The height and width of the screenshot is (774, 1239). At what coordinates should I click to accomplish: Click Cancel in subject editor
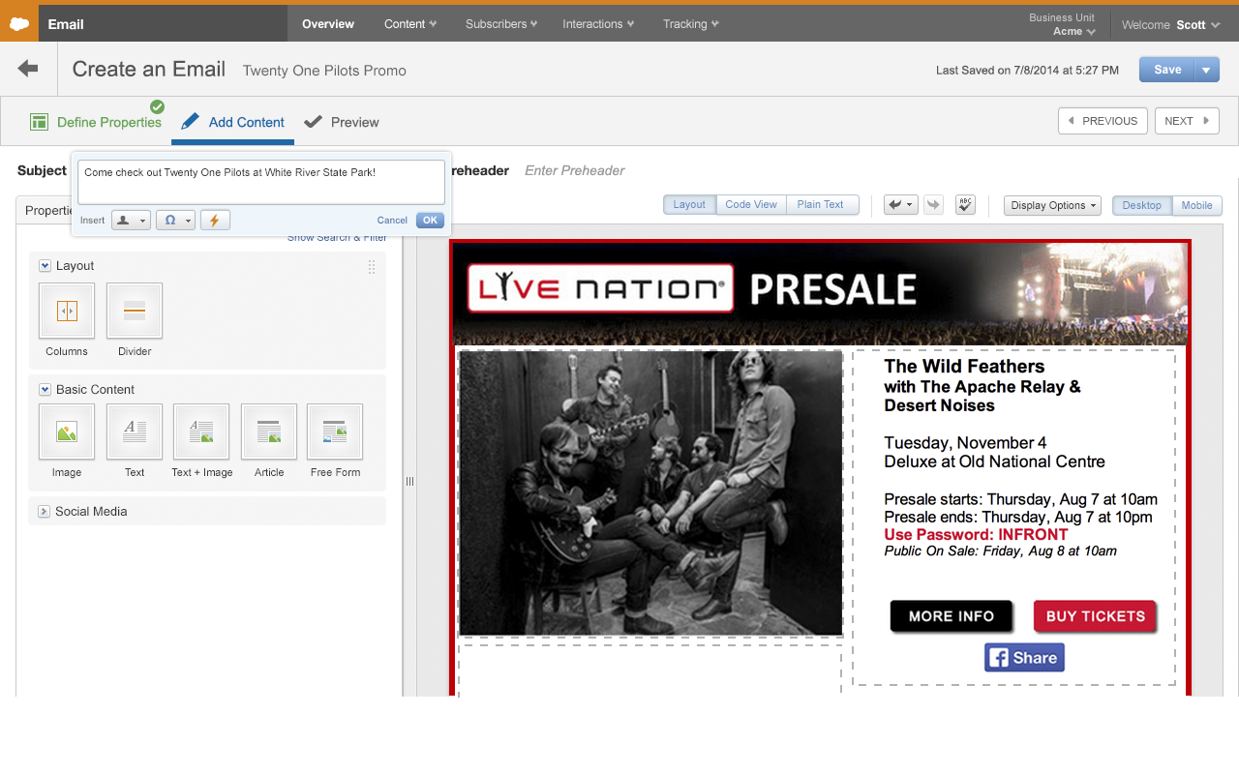point(392,221)
